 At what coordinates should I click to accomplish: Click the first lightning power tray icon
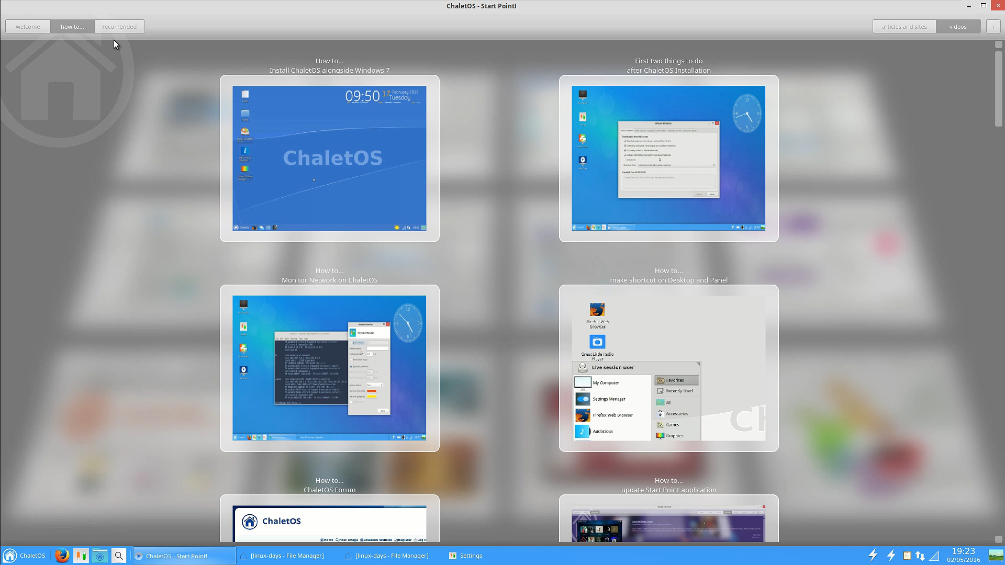[873, 556]
